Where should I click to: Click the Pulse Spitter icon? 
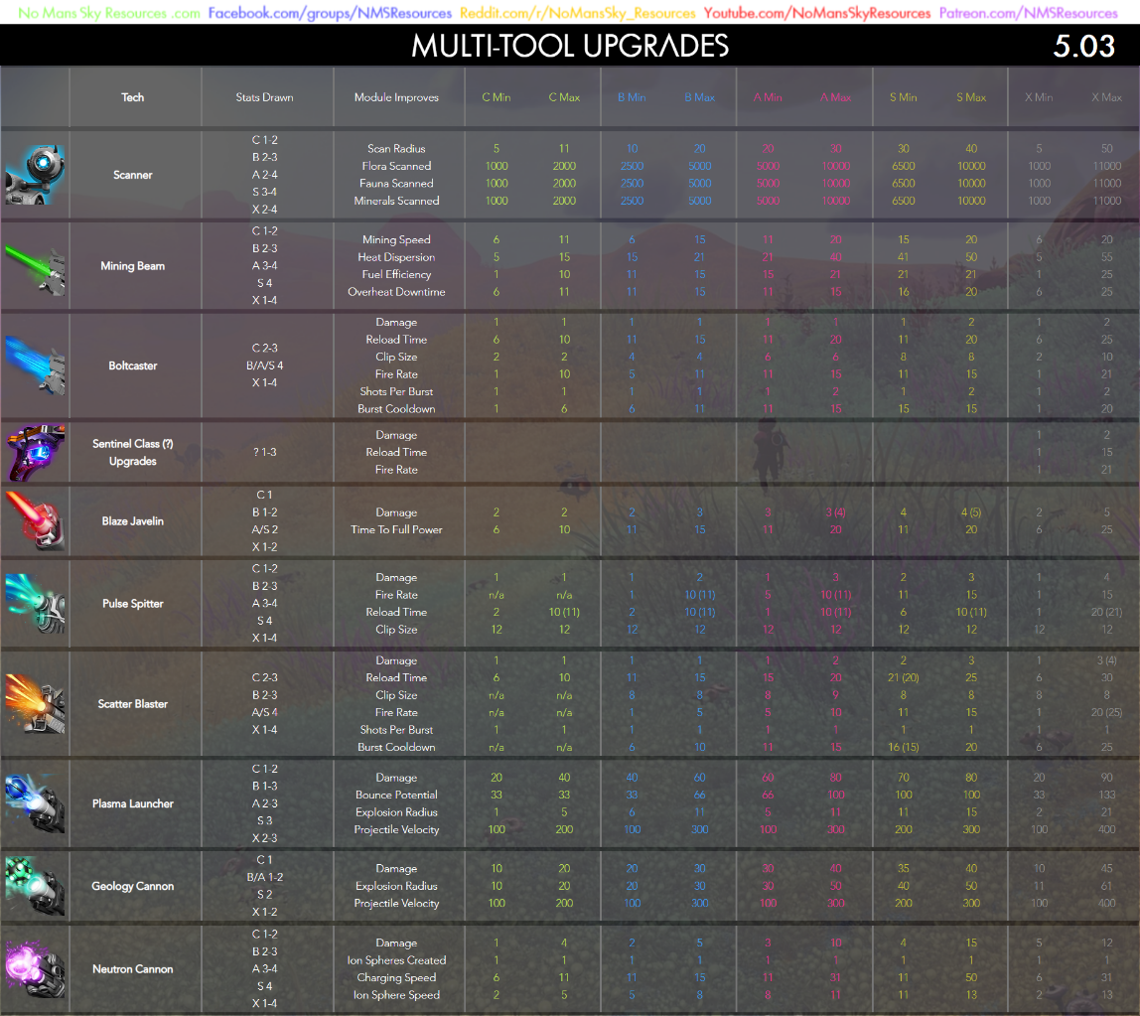tap(35, 604)
